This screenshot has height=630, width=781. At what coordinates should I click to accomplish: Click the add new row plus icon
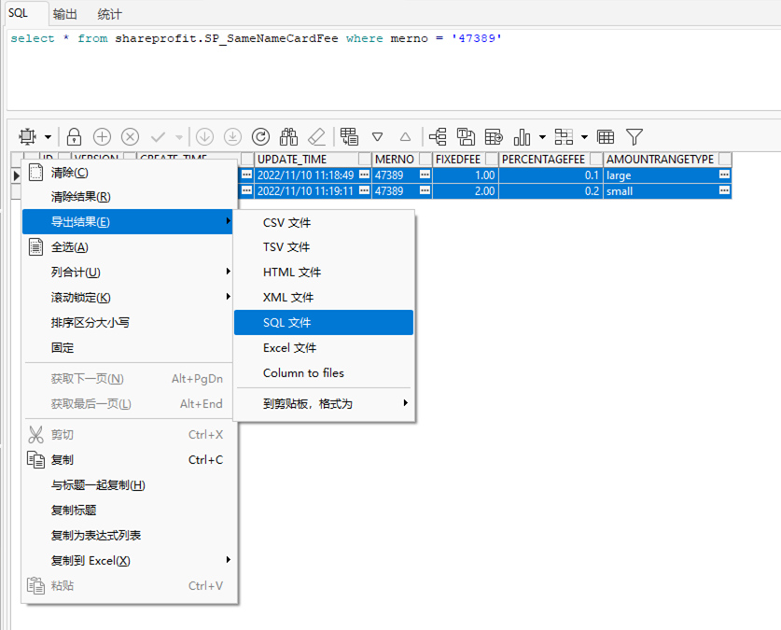click(x=100, y=136)
